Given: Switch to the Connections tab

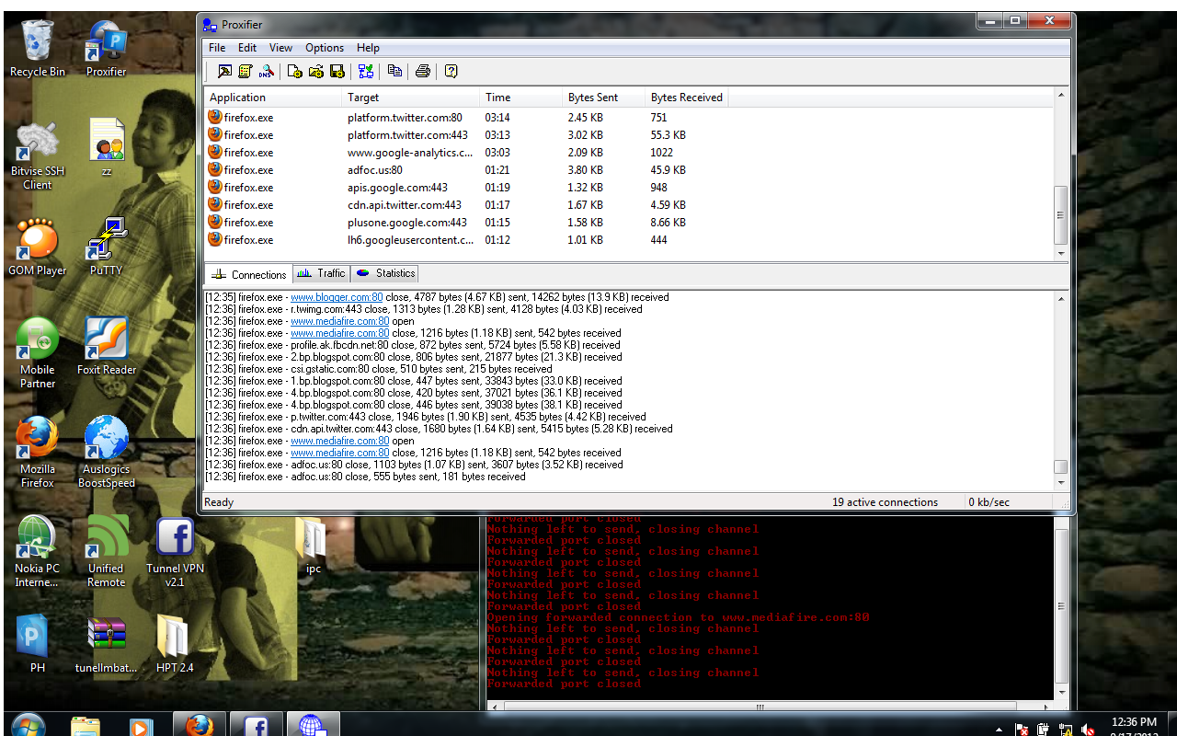Looking at the screenshot, I should tap(249, 274).
